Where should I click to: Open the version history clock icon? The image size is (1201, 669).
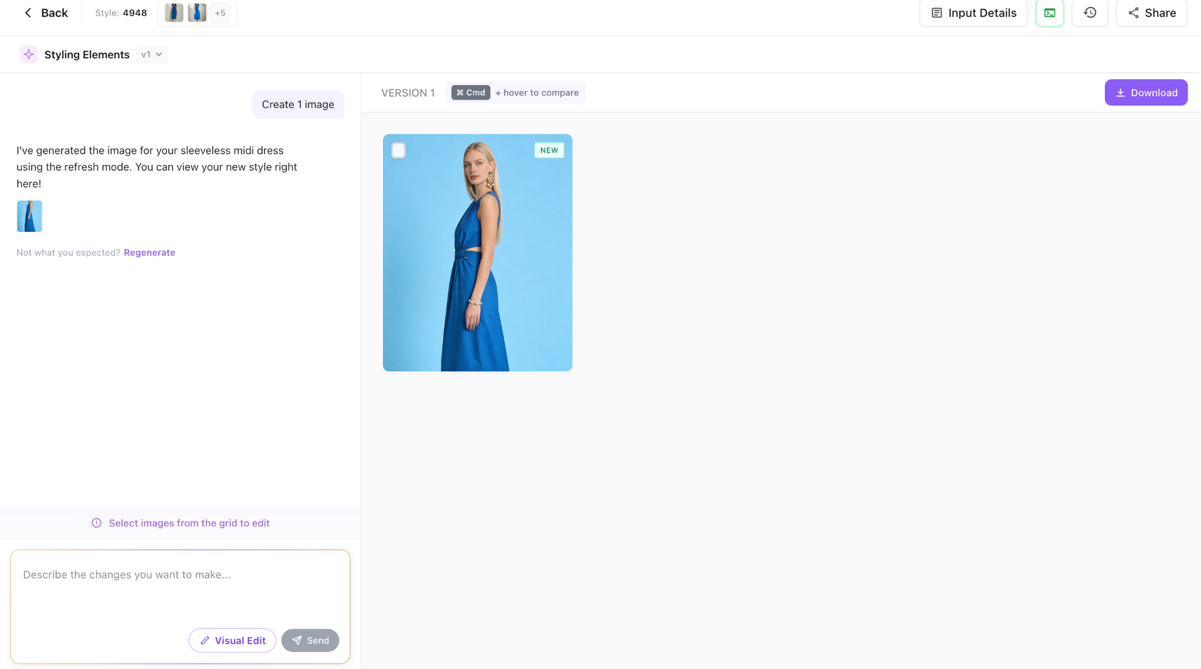pos(1090,13)
